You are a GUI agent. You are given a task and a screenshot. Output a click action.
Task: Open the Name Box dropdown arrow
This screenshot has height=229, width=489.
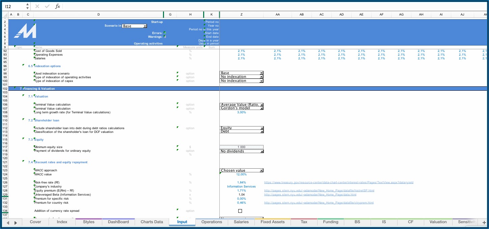27,6
